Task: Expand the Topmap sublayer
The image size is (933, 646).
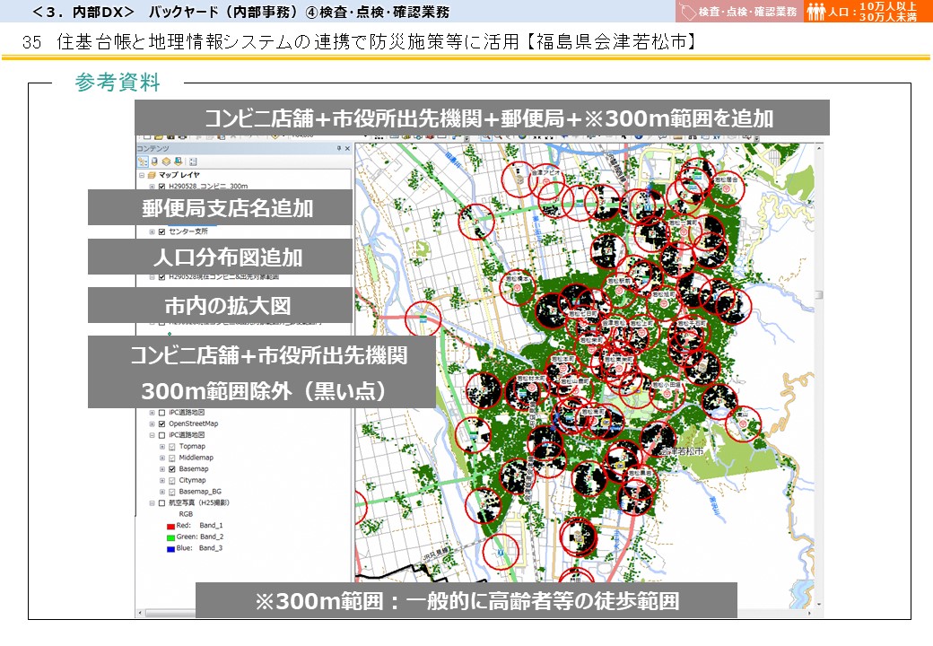Action: click(161, 446)
